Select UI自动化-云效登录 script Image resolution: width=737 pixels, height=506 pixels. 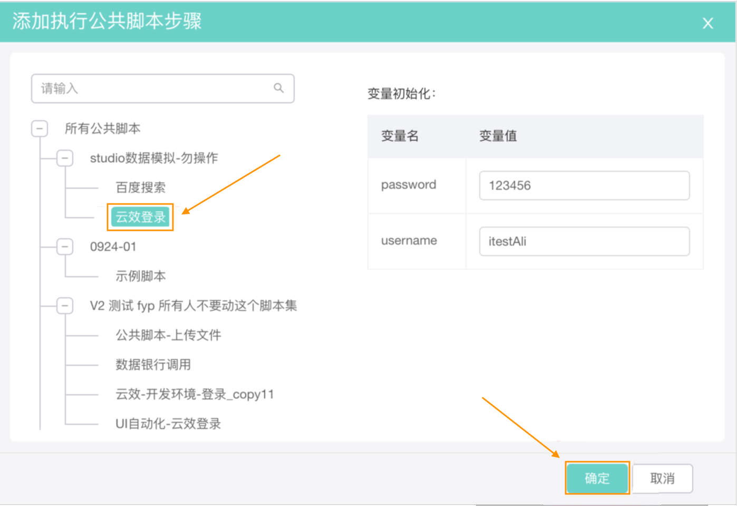point(168,424)
